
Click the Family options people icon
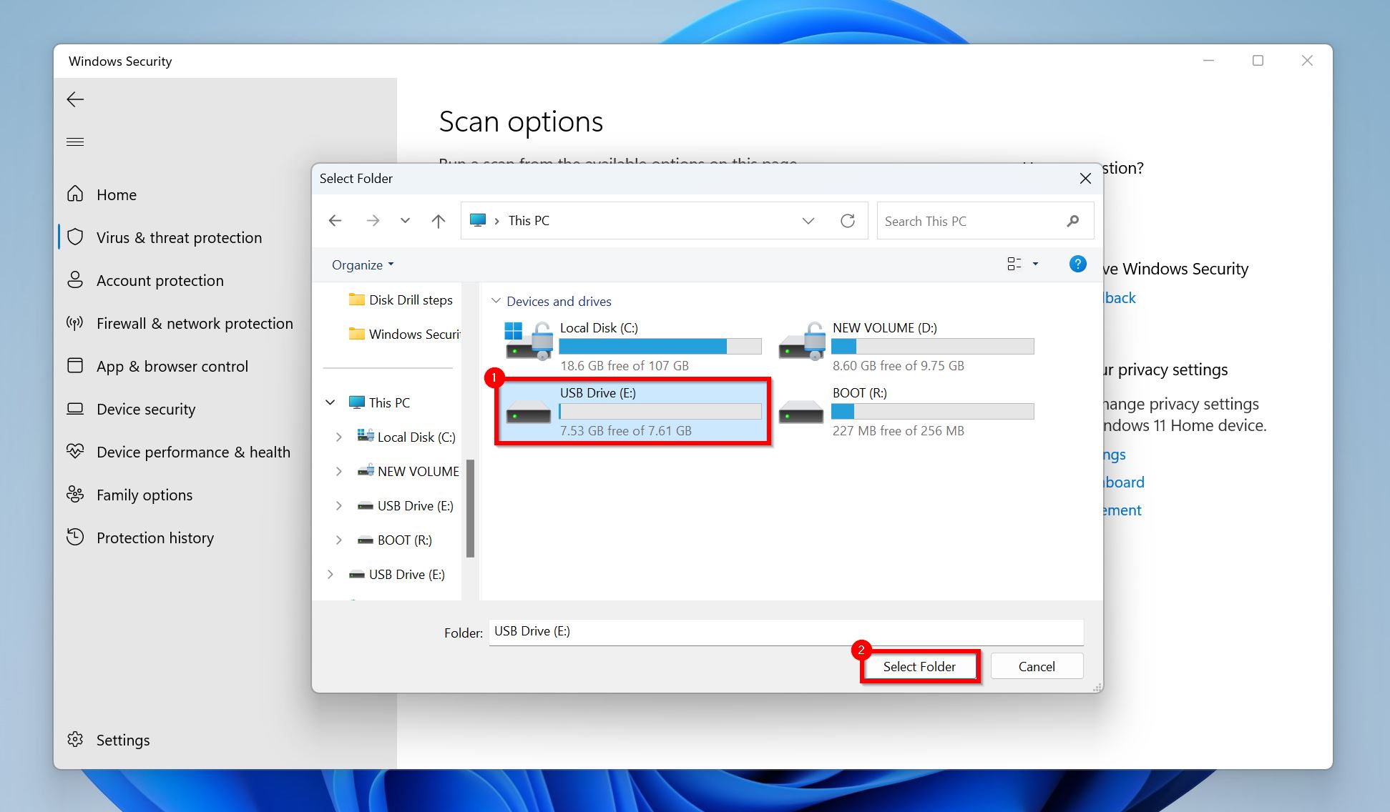[x=75, y=494]
